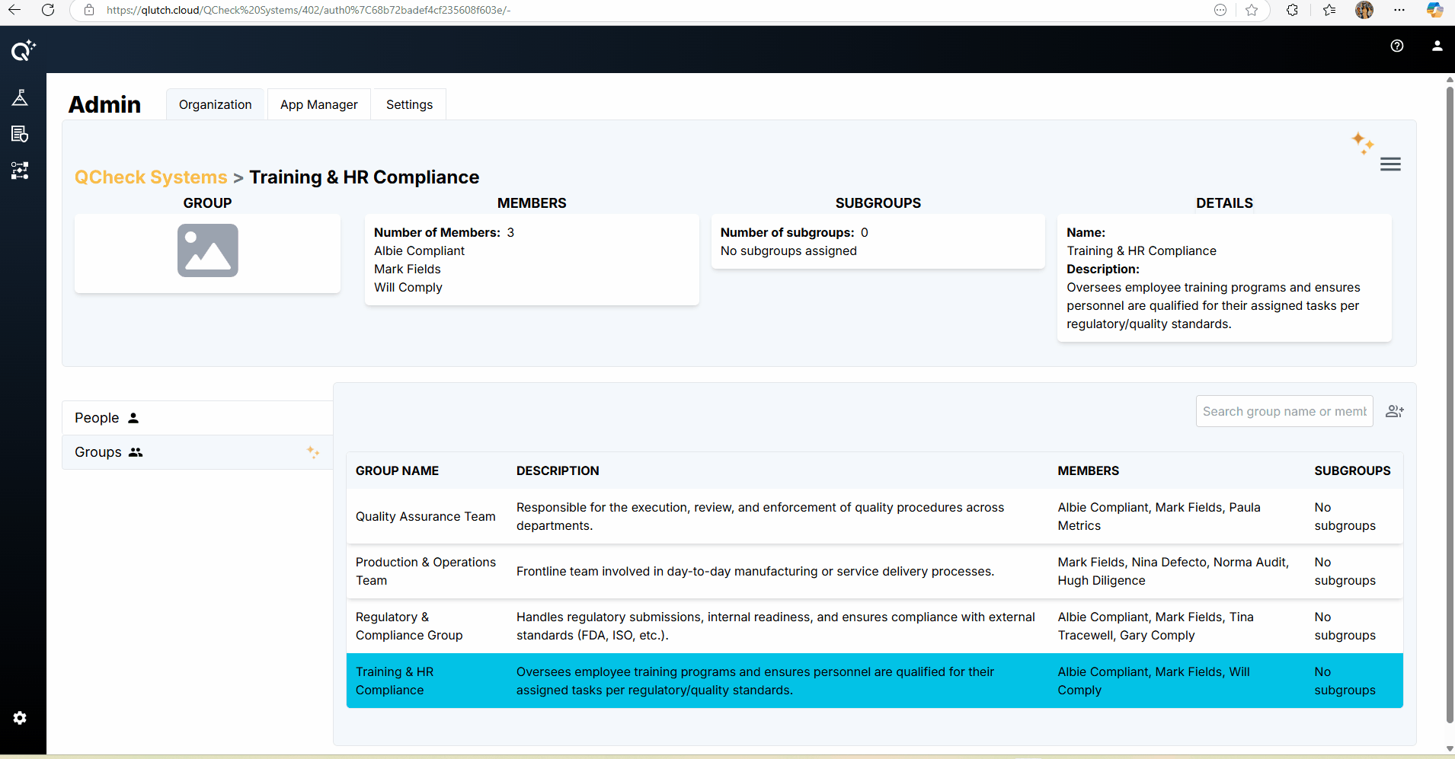Click the add member icon beside search
Image resolution: width=1455 pixels, height=759 pixels.
1394,411
